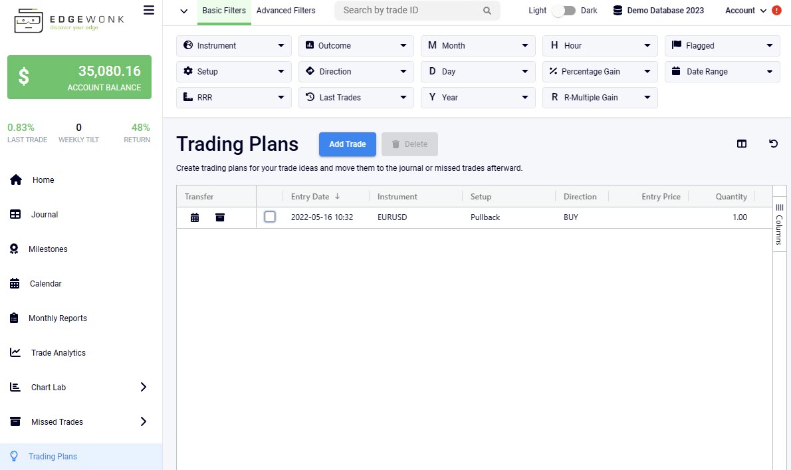
Task: Click the Demo Database 2023 label
Action: [x=665, y=11]
